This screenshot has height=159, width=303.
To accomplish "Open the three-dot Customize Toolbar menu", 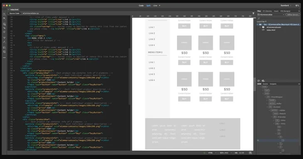I will click(4, 58).
